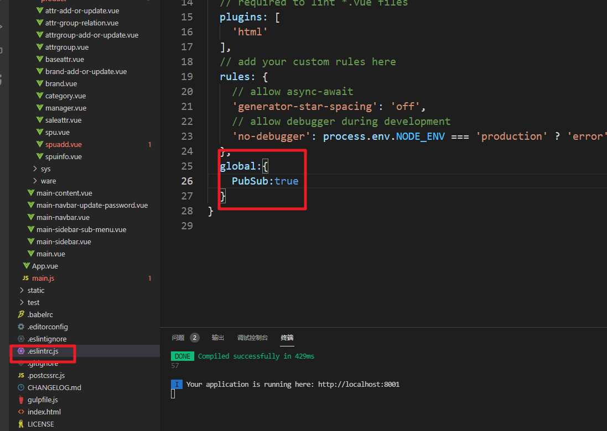Screen dimensions: 607x431
Task: Click the http://localhost:8001 link in terminal
Action: pyautogui.click(x=359, y=384)
